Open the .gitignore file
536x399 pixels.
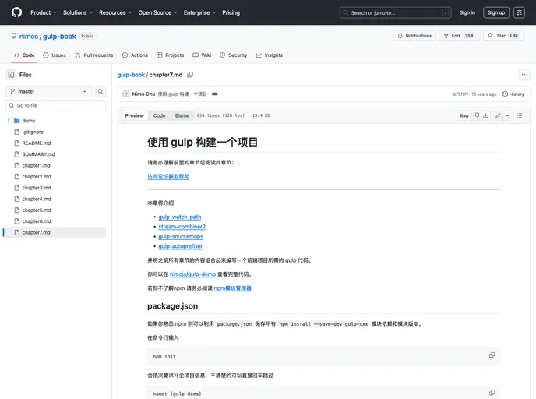tap(33, 132)
